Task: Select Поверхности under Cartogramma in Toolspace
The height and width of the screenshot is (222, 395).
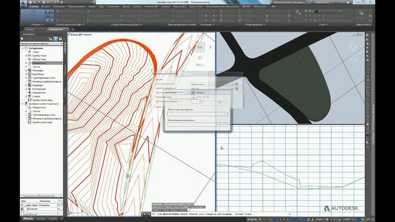Action: (x=39, y=63)
